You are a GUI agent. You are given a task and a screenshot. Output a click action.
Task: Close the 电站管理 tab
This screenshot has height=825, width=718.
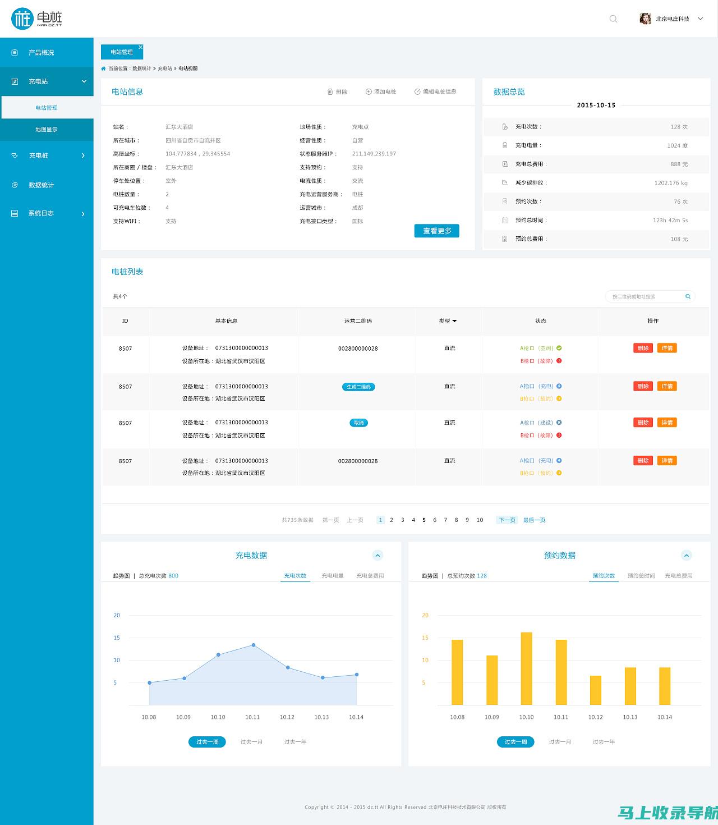click(140, 47)
